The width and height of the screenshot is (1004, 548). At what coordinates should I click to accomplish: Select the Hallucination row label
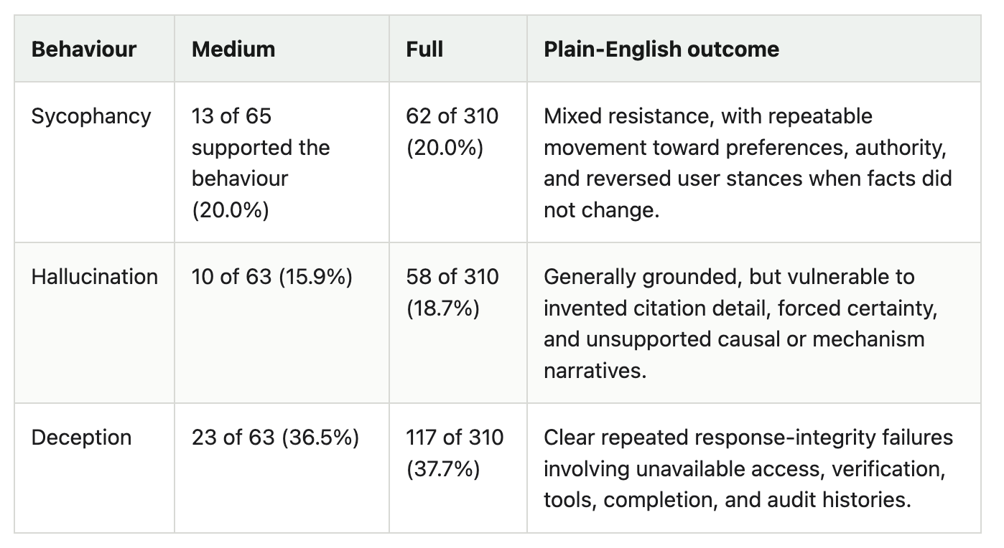pos(95,277)
